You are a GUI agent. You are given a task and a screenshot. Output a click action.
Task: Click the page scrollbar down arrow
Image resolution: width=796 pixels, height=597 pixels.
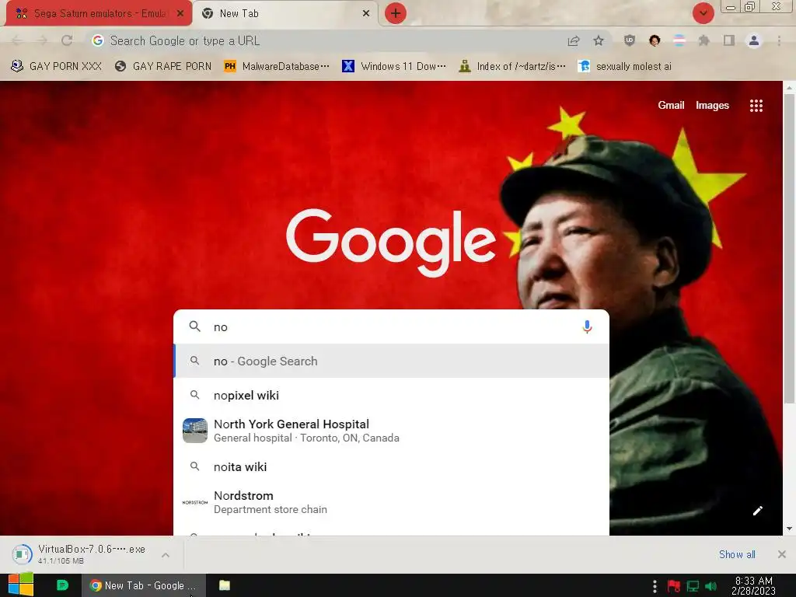click(790, 529)
